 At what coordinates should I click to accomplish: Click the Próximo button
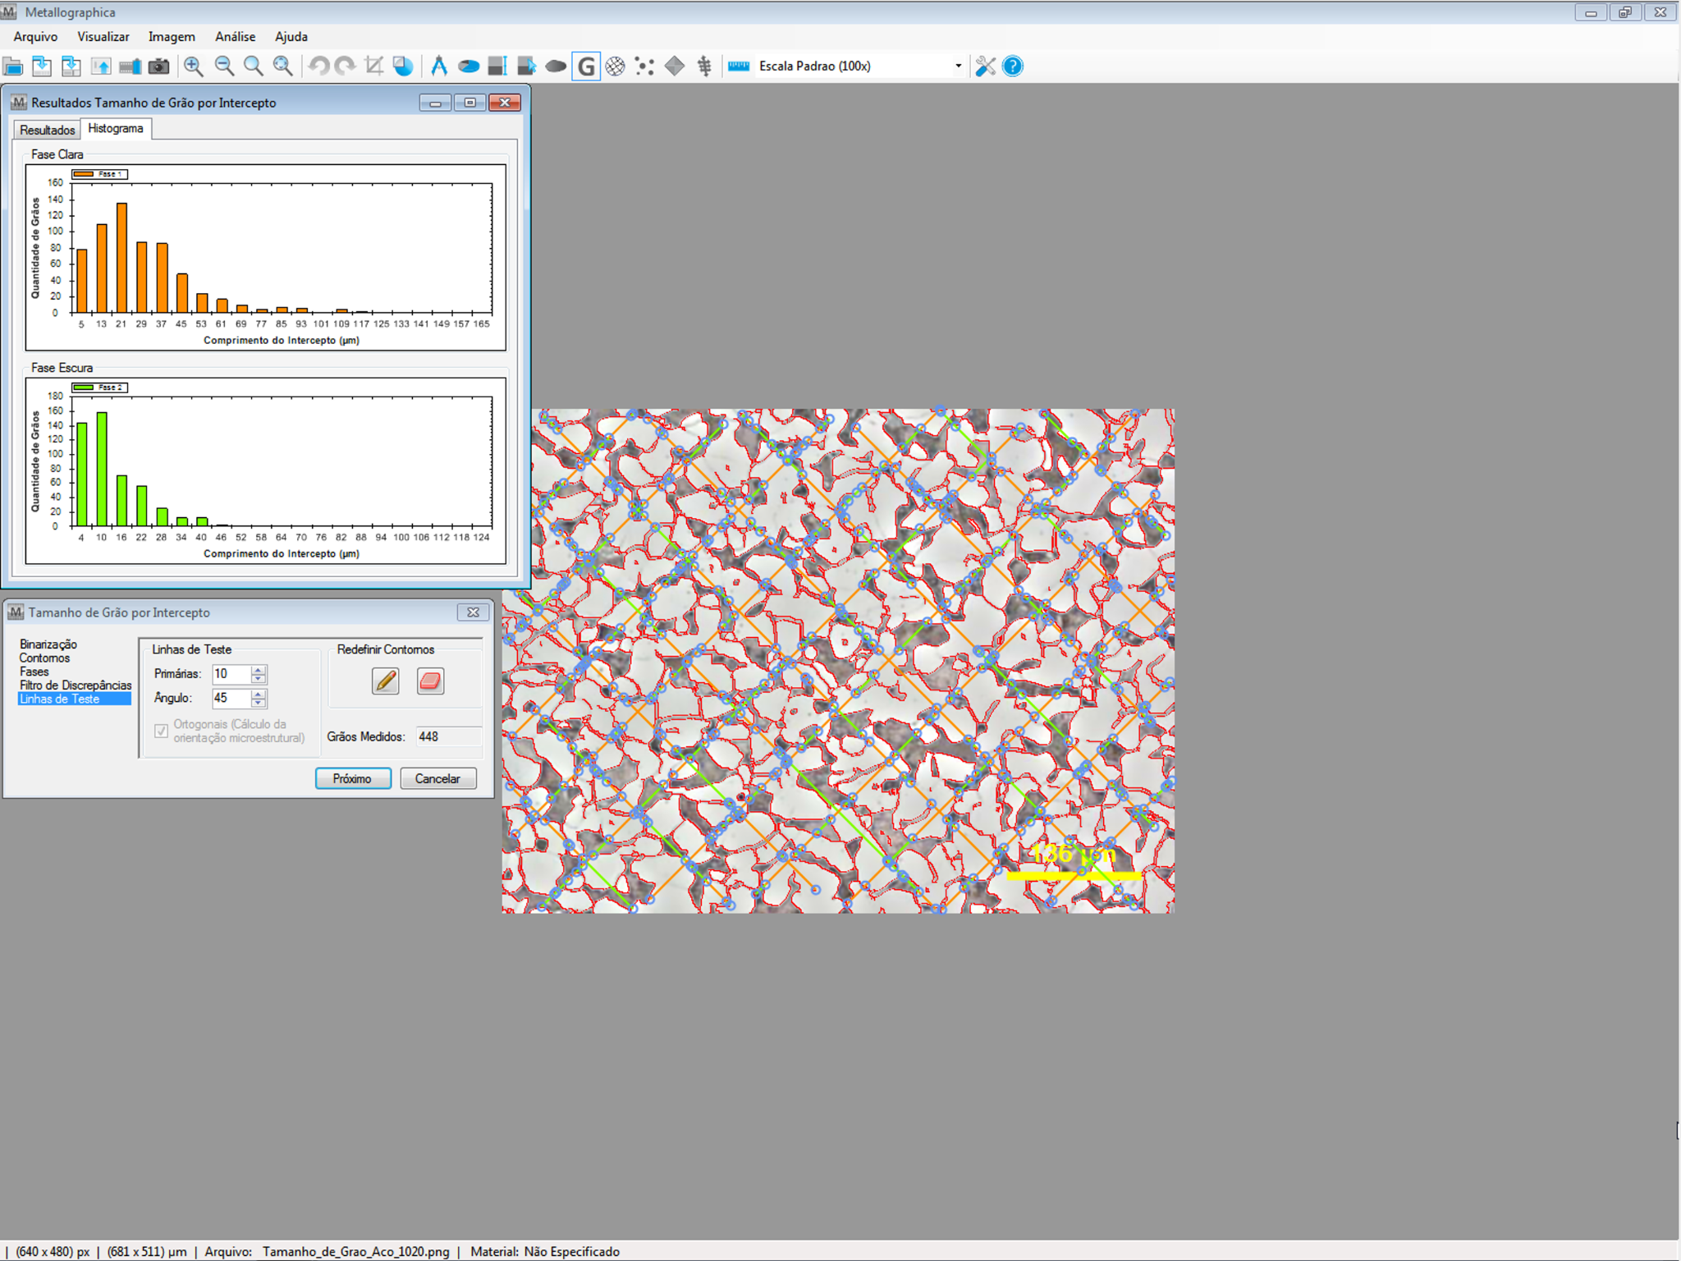(x=353, y=778)
